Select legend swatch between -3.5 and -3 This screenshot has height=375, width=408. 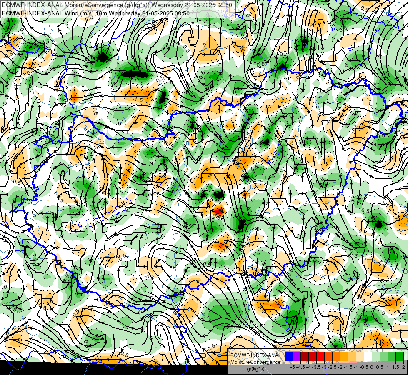click(x=320, y=357)
